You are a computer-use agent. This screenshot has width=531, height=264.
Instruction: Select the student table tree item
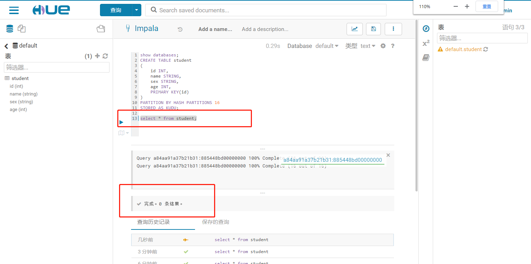pos(20,78)
